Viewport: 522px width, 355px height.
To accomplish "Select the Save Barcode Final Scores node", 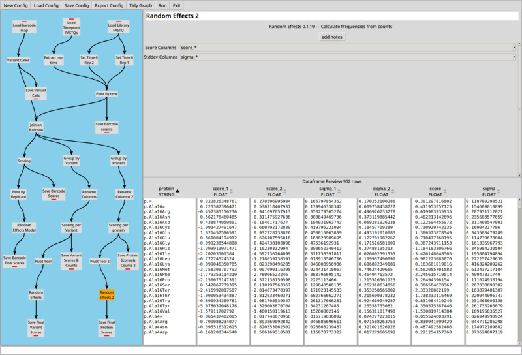I will click(14, 261).
